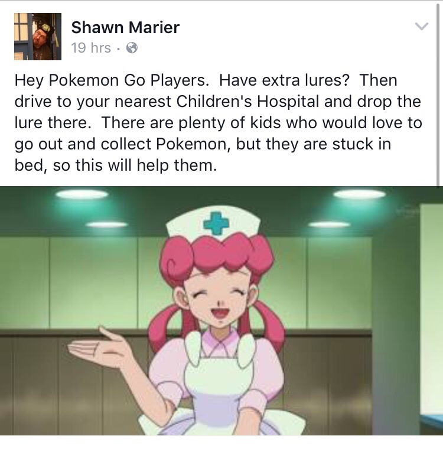Image resolution: width=443 pixels, height=449 pixels.
Task: Open Shawn Marier's profile name link
Action: click(x=125, y=27)
